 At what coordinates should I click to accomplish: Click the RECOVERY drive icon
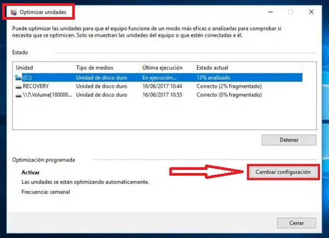coord(19,87)
